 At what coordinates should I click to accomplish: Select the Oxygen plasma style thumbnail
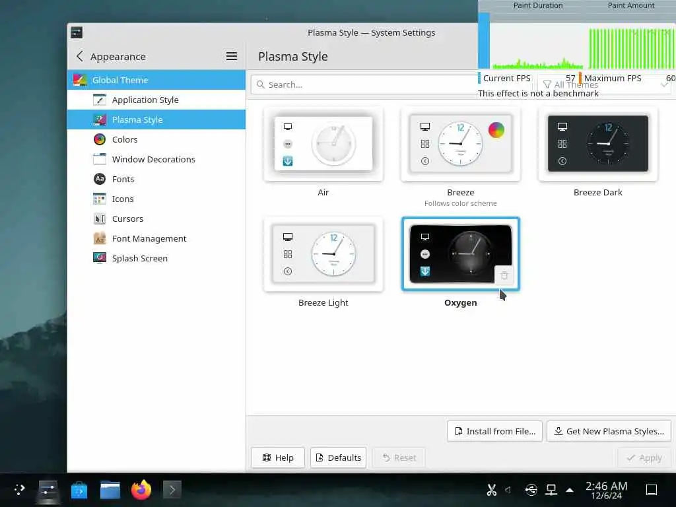pyautogui.click(x=460, y=254)
